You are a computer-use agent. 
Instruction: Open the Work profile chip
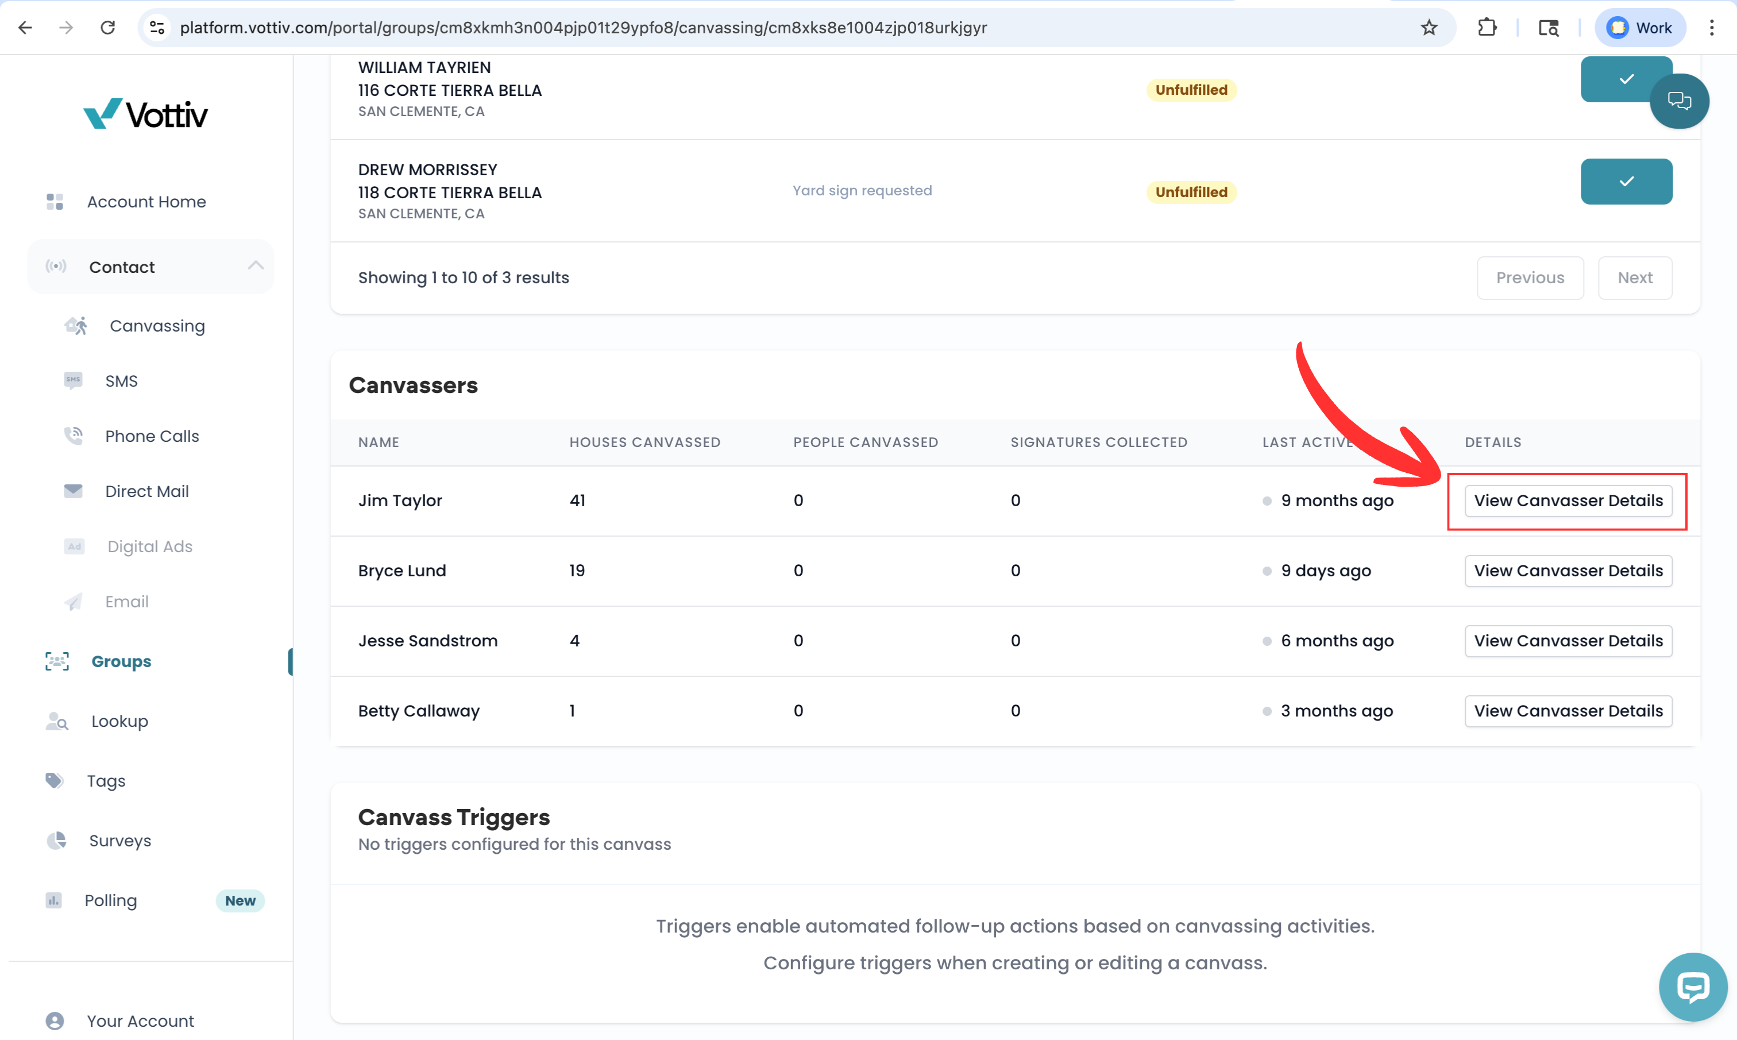pyautogui.click(x=1640, y=28)
